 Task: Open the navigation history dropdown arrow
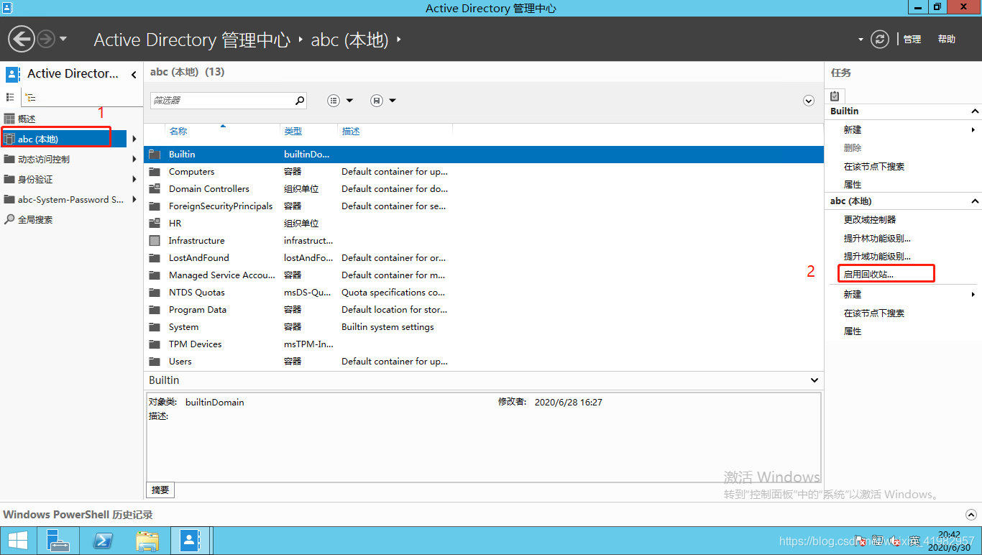point(63,39)
